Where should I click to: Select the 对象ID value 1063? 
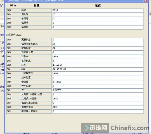[x=98, y=57]
